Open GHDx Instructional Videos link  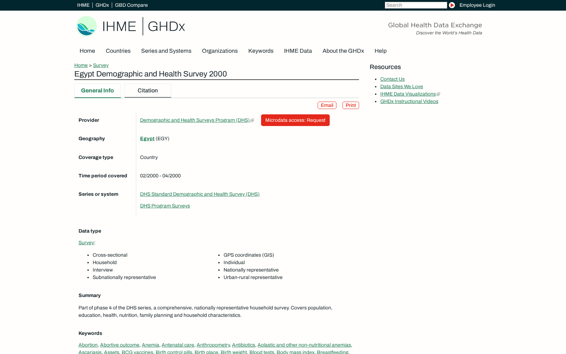click(409, 101)
